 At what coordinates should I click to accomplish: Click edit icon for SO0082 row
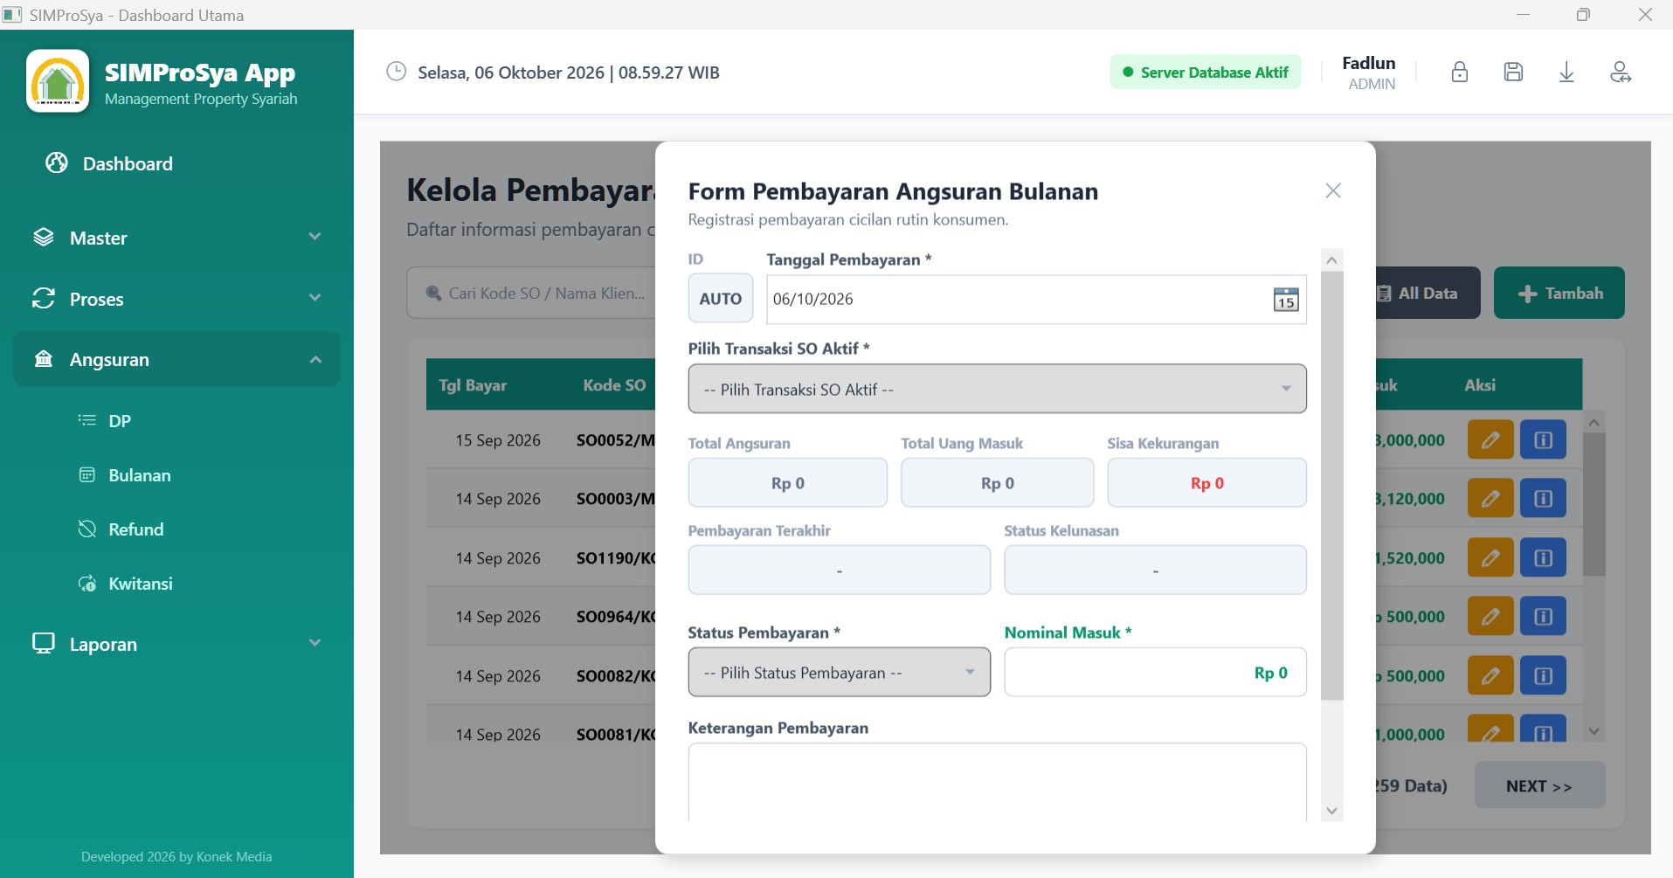(x=1490, y=675)
